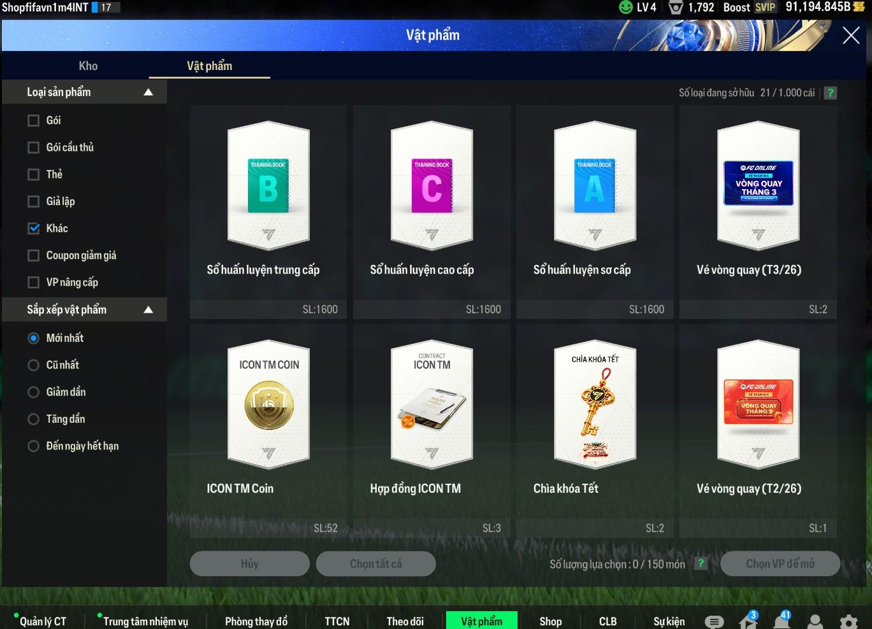Switch to the Kho tab
Image resolution: width=872 pixels, height=629 pixels.
(x=88, y=66)
